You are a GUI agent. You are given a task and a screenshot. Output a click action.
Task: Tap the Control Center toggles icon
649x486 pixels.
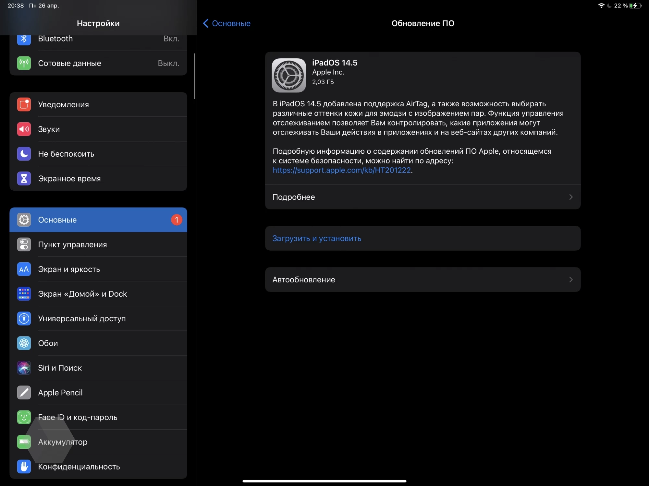pos(24,244)
